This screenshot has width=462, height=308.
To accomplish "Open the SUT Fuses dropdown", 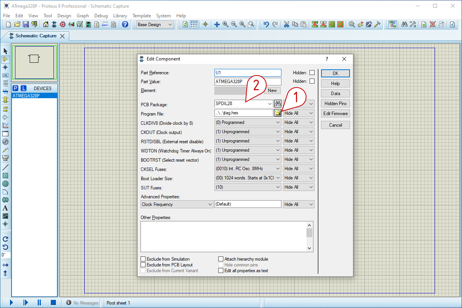I will (248, 187).
